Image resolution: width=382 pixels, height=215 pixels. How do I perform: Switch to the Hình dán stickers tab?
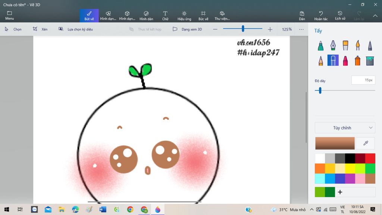pos(146,16)
